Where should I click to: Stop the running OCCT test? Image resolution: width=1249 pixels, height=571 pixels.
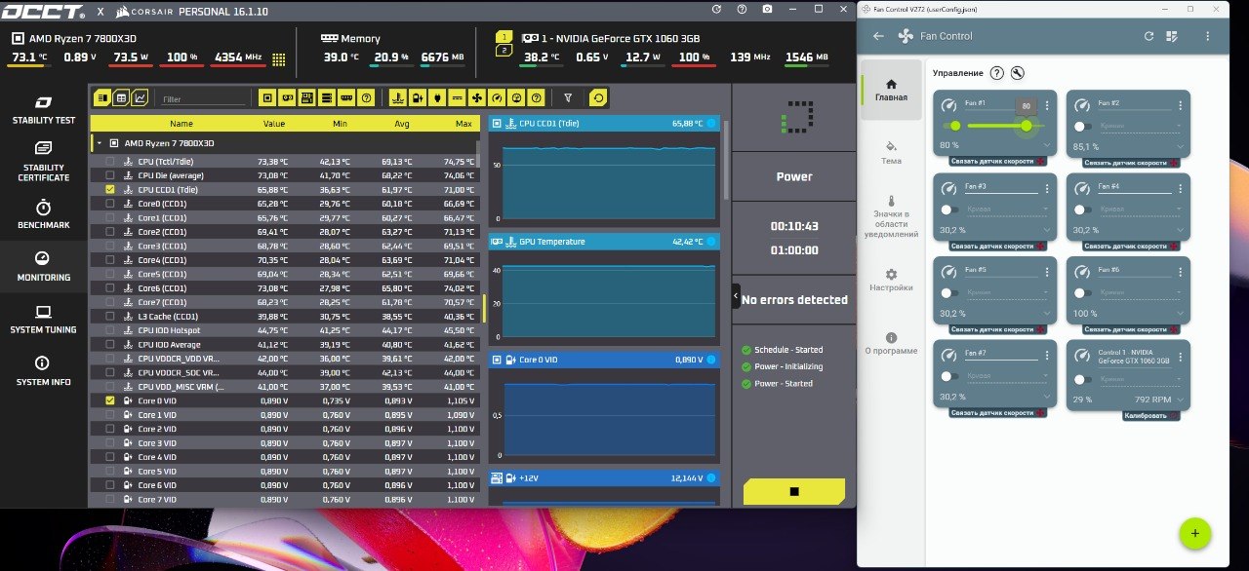pyautogui.click(x=794, y=492)
